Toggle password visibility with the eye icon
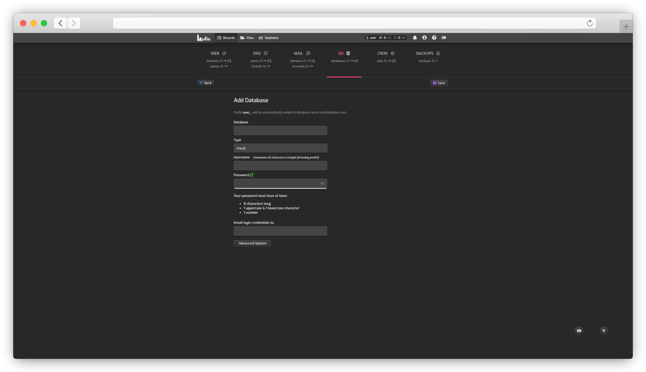Screen dimensions: 646x372 pos(322,184)
